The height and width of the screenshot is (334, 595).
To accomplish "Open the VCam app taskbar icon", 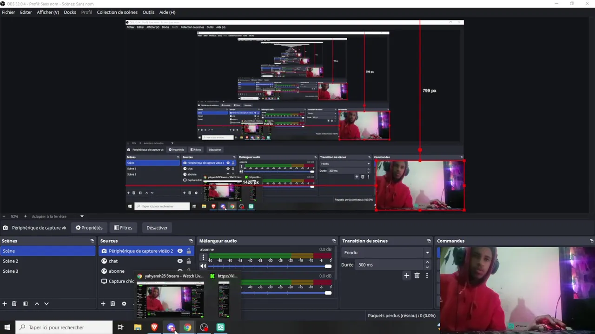I will click(221, 328).
